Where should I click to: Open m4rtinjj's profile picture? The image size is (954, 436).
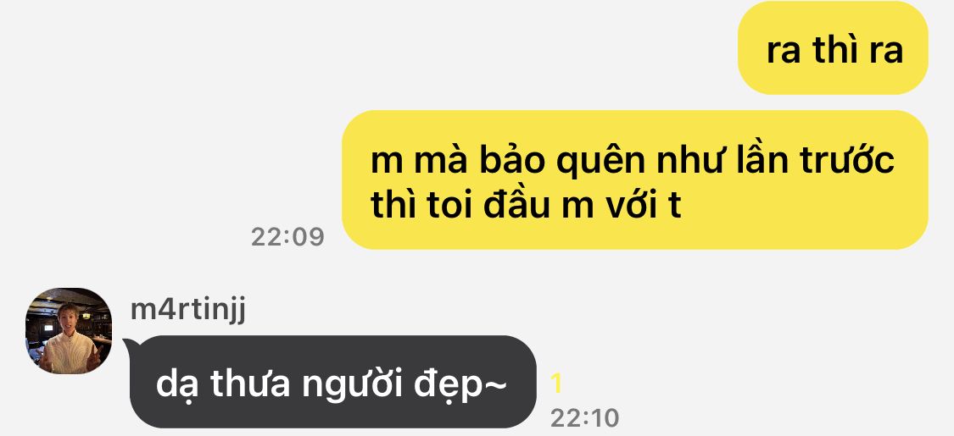tap(69, 330)
